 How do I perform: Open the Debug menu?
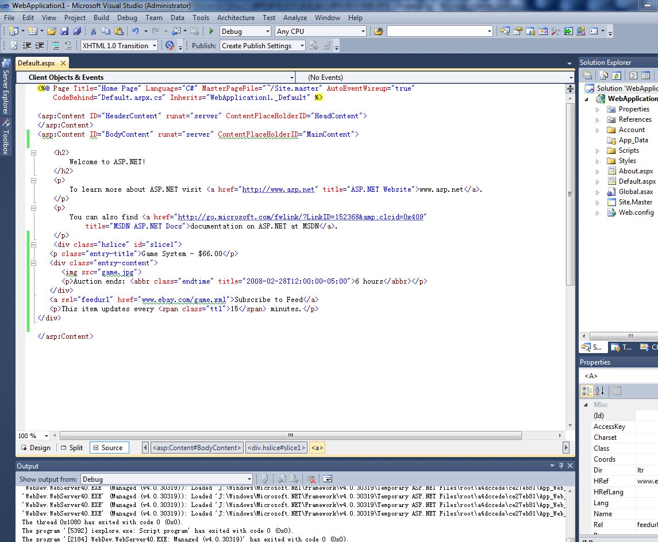(127, 18)
